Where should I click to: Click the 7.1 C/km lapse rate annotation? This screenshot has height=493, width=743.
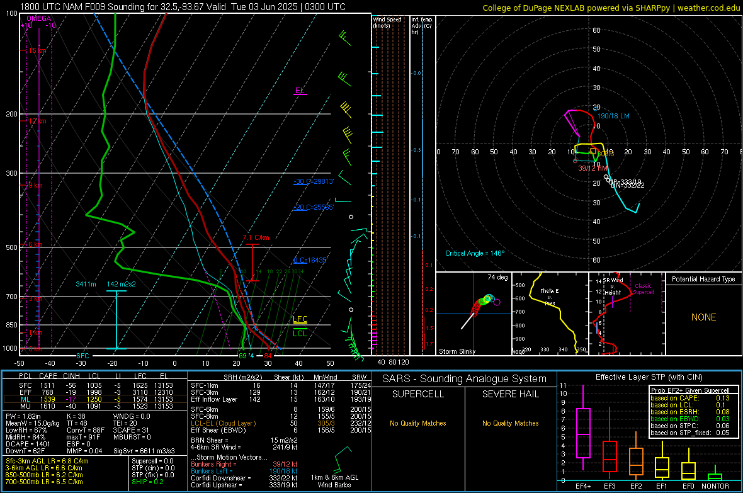tap(256, 238)
